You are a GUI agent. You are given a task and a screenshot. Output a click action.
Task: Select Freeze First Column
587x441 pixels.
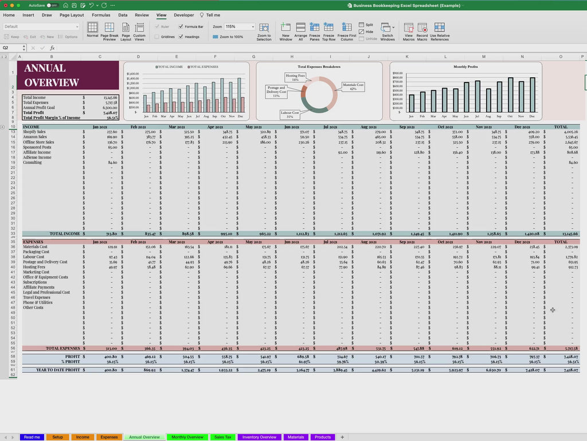click(346, 26)
